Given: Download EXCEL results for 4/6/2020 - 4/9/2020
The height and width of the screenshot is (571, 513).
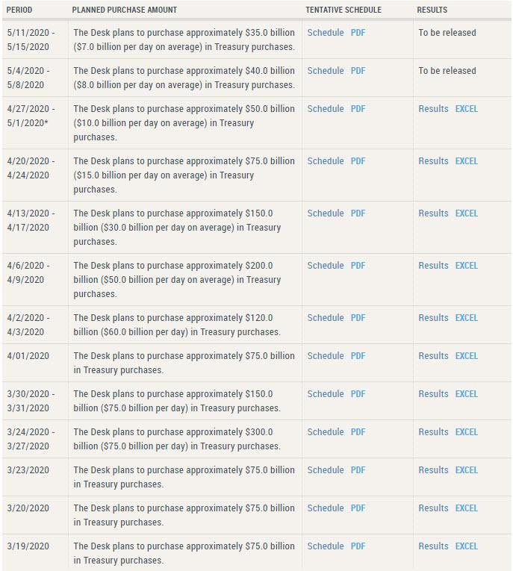Looking at the screenshot, I should point(466,266).
